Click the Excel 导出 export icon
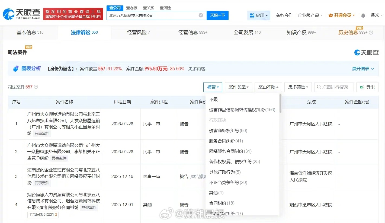Image resolution: width=385 pixels, height=223 pixels. tap(362, 87)
